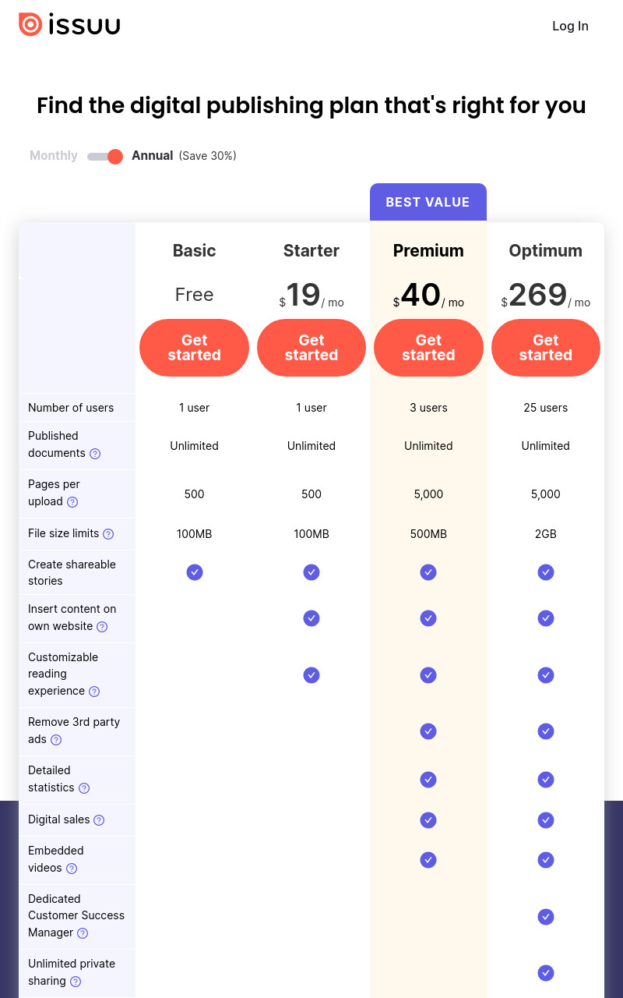Viewport: 623px width, 998px height.
Task: Open help for Dedicated Customer Success Manager
Action: [x=83, y=933]
